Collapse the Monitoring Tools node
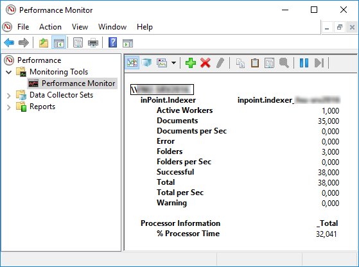 pos(9,73)
